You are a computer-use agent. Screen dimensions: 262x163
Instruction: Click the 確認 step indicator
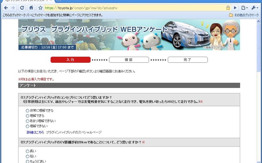tap(129, 60)
